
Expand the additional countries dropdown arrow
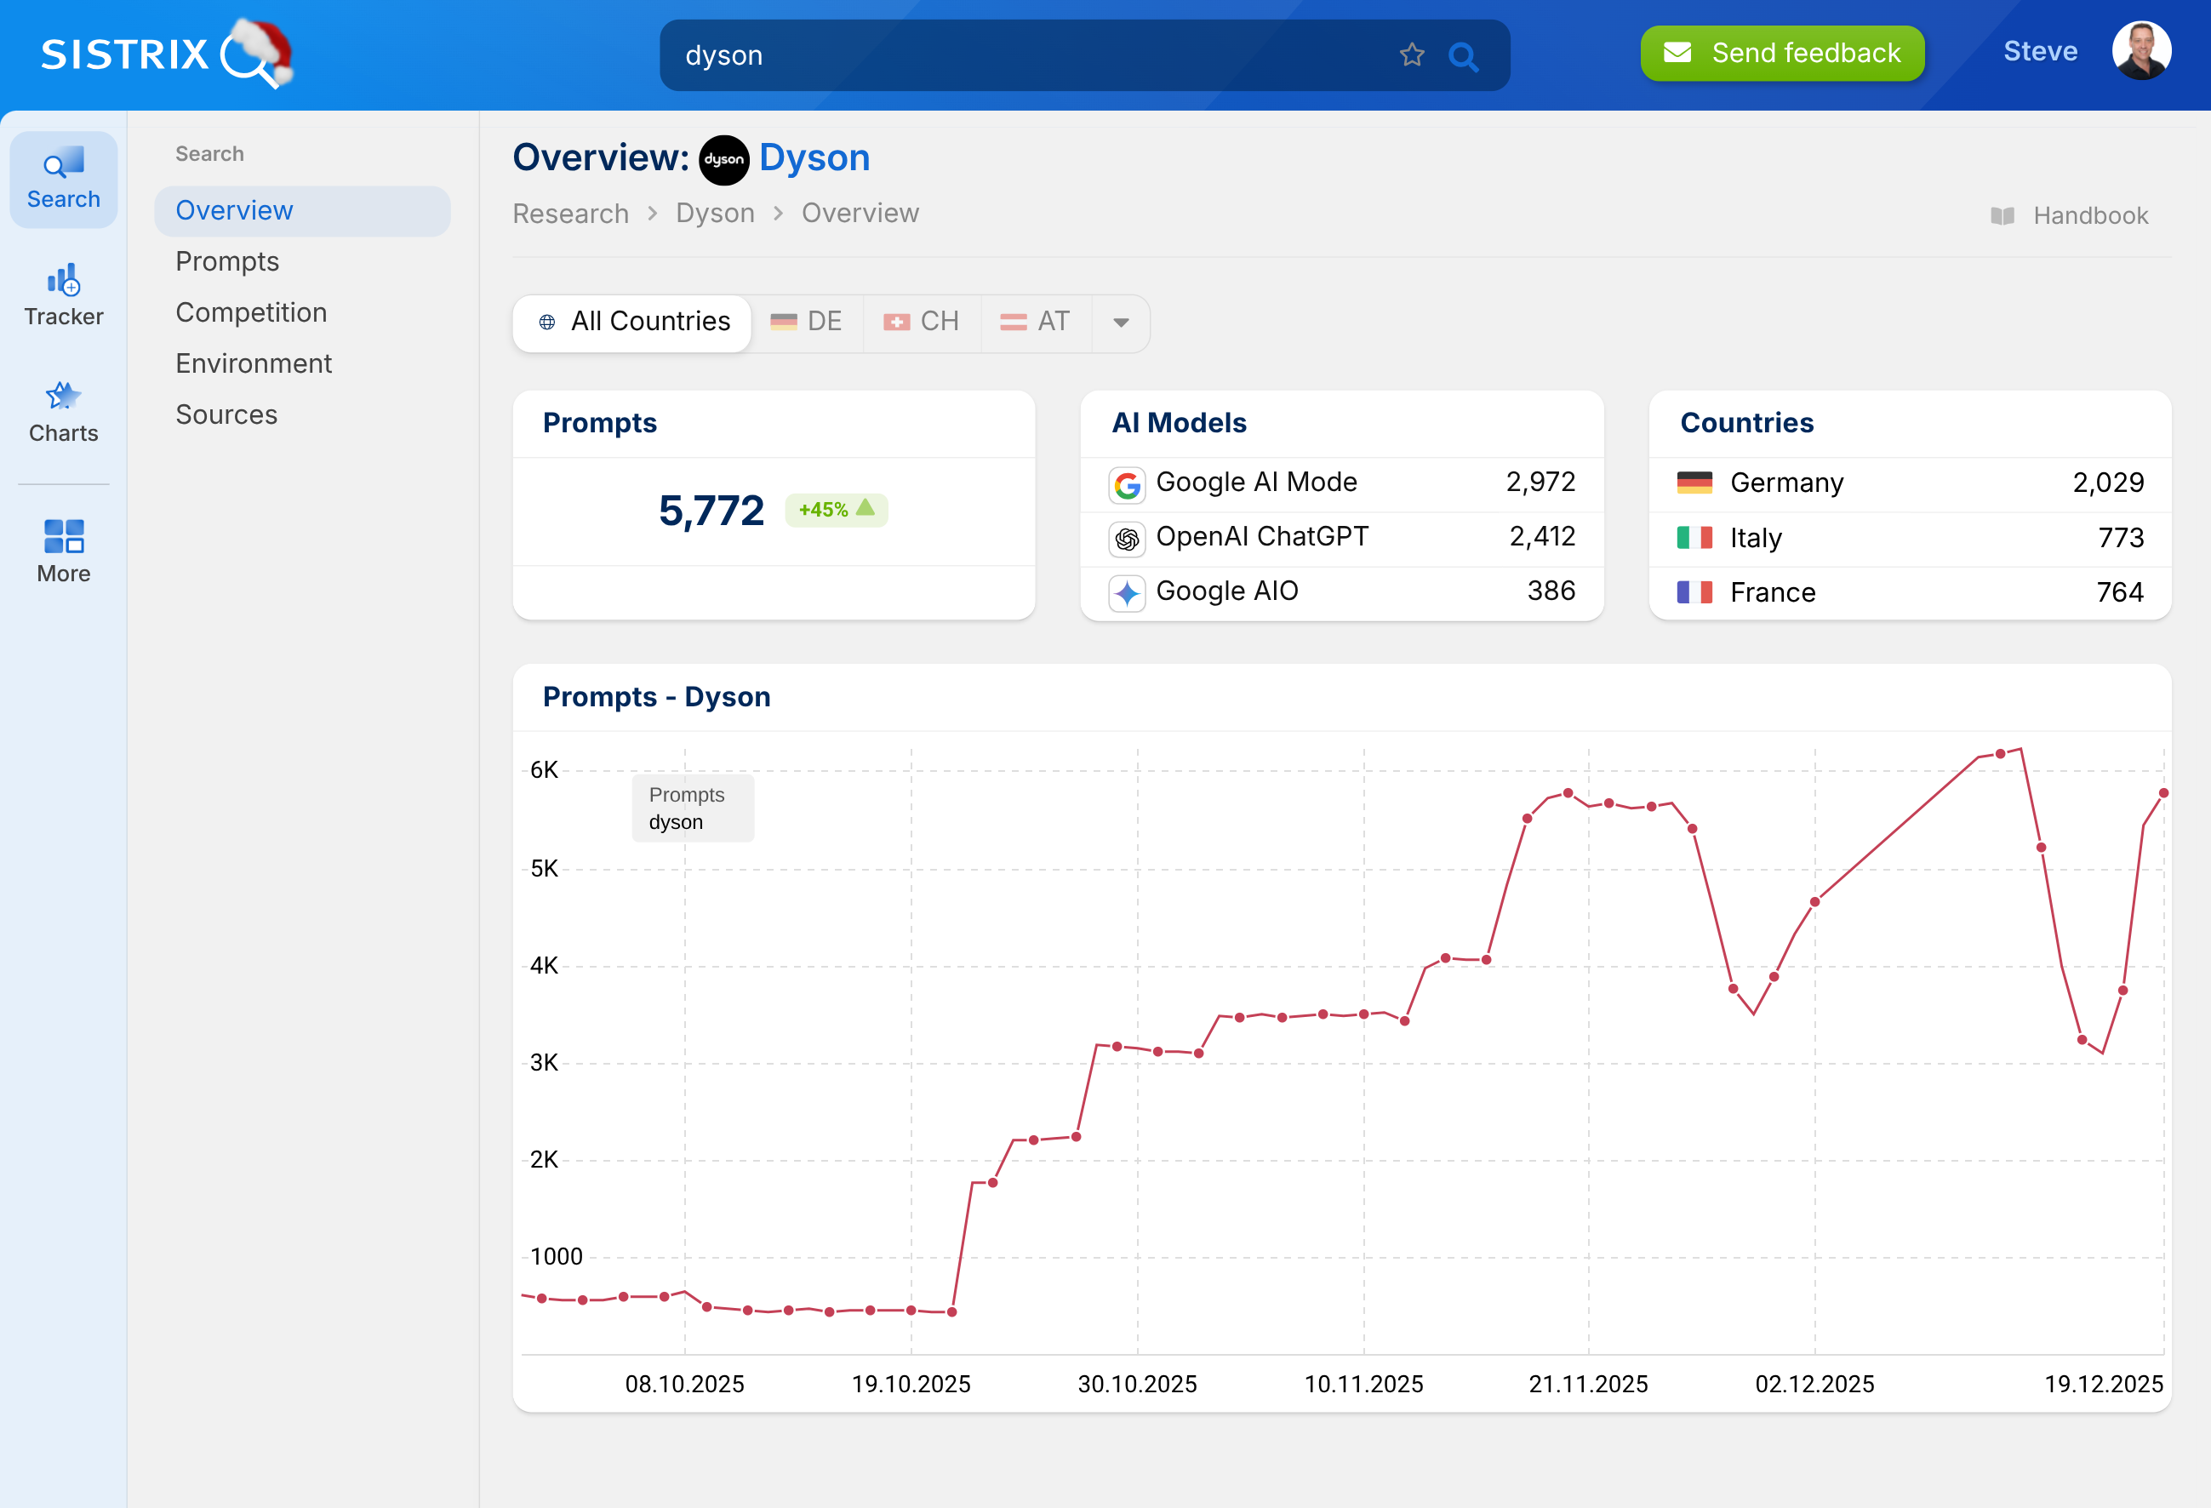tap(1121, 323)
